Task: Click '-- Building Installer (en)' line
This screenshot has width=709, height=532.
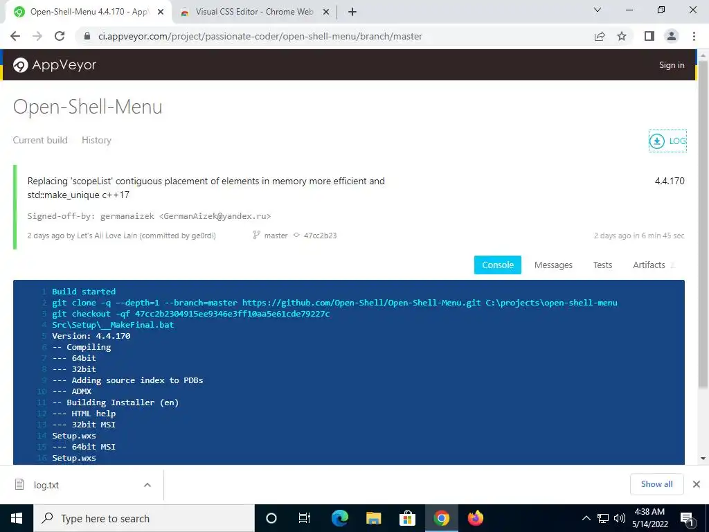Action: coord(116,402)
